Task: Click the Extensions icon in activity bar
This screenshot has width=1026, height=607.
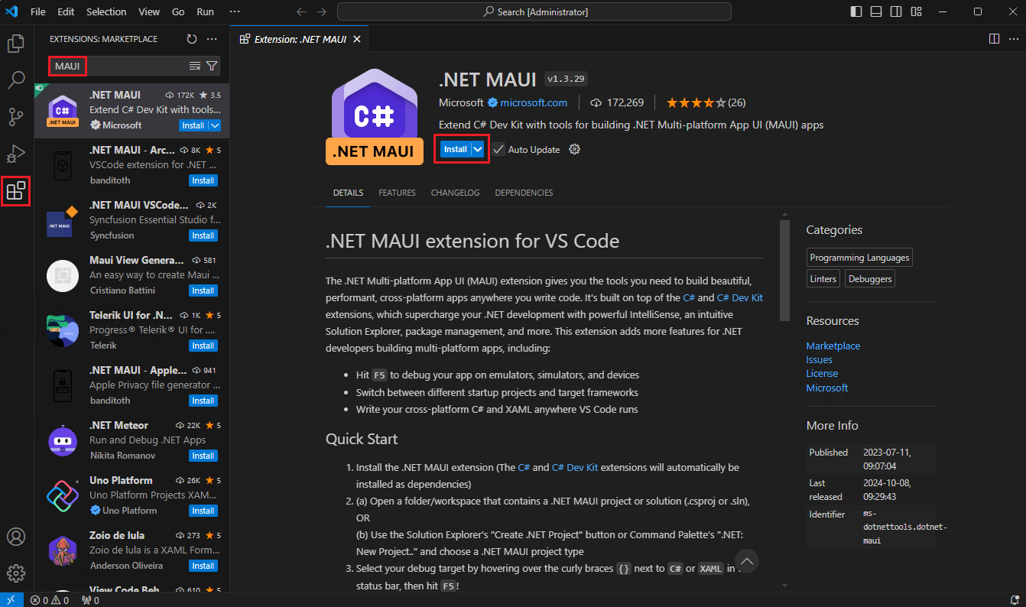Action: (16, 191)
